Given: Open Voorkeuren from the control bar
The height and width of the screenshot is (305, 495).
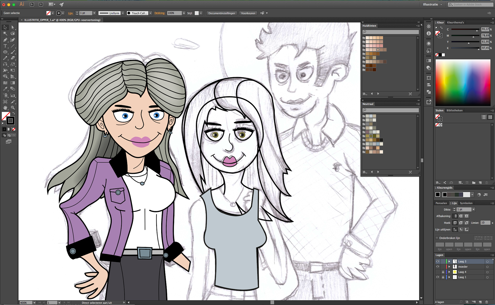Looking at the screenshot, I should point(248,13).
